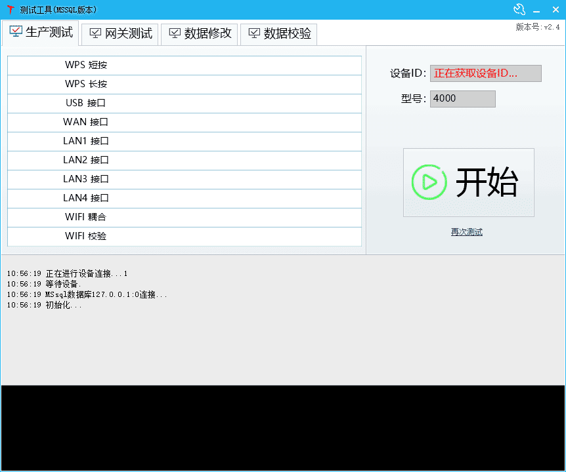The height and width of the screenshot is (472, 566).
Task: Click the checkmark icon on 数据校验 tab
Action: pos(254,33)
